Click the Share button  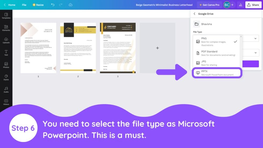(x=253, y=5)
